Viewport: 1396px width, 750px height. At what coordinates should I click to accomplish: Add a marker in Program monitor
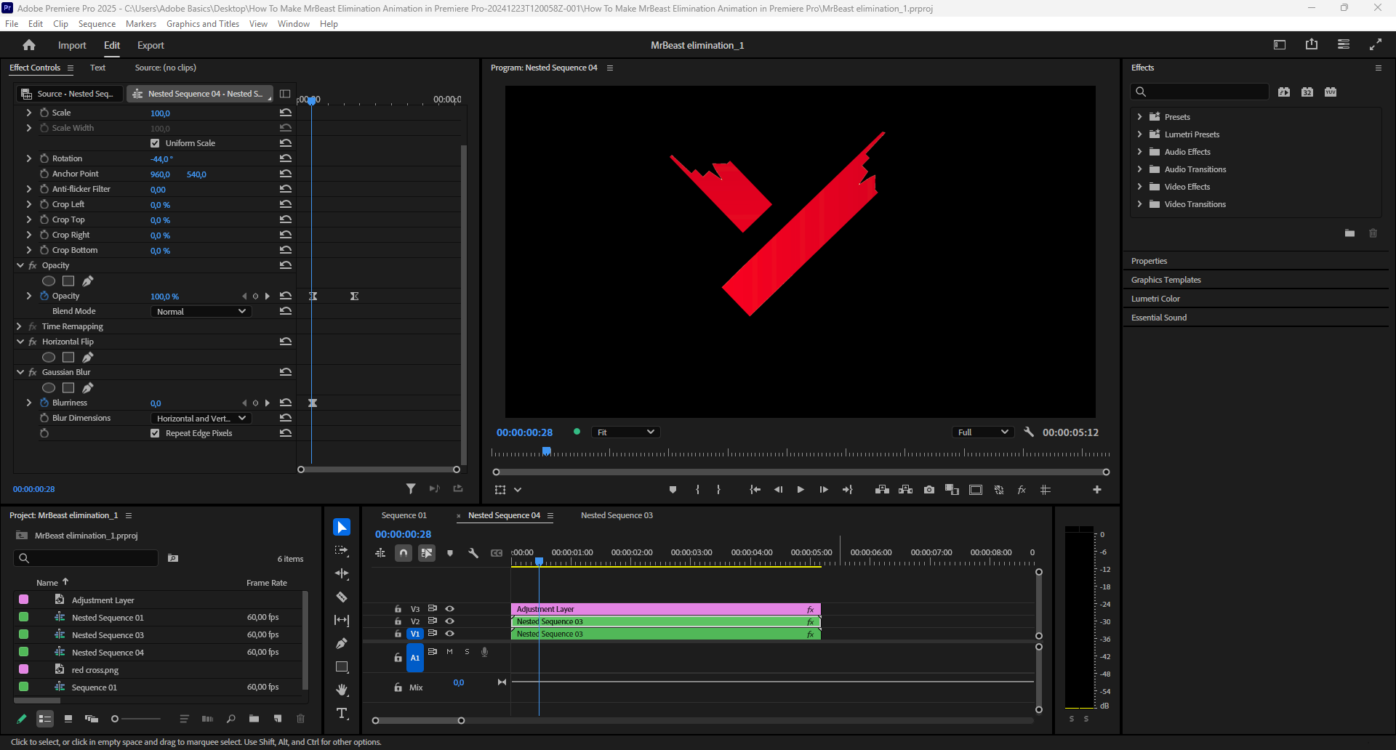click(x=673, y=490)
